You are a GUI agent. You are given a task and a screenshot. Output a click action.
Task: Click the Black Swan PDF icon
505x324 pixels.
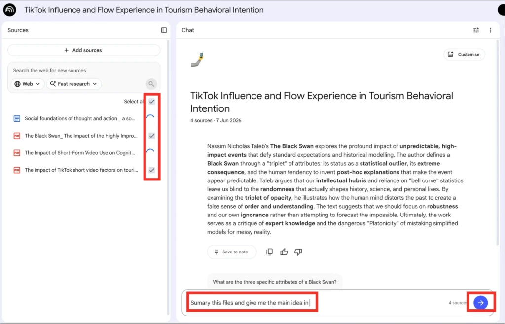click(x=17, y=136)
